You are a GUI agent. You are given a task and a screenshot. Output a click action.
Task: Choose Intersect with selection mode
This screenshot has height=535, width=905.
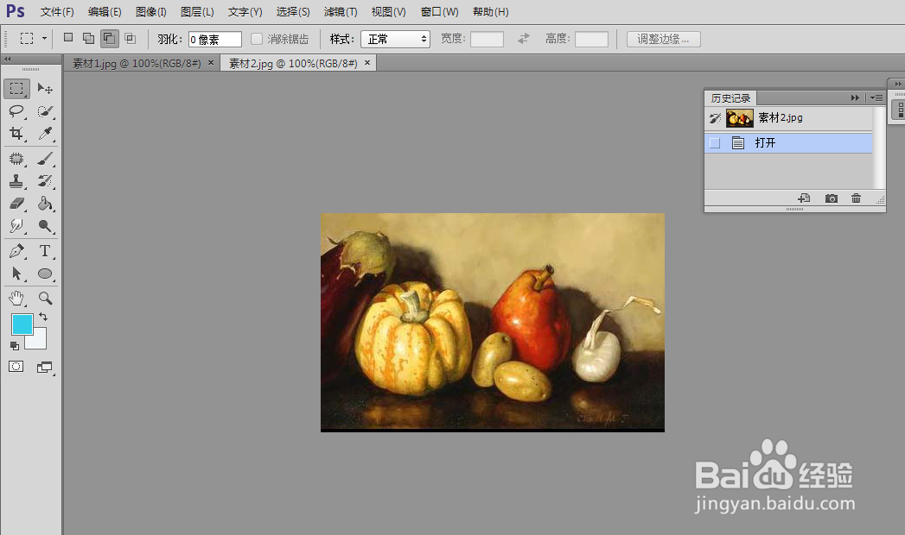point(131,39)
